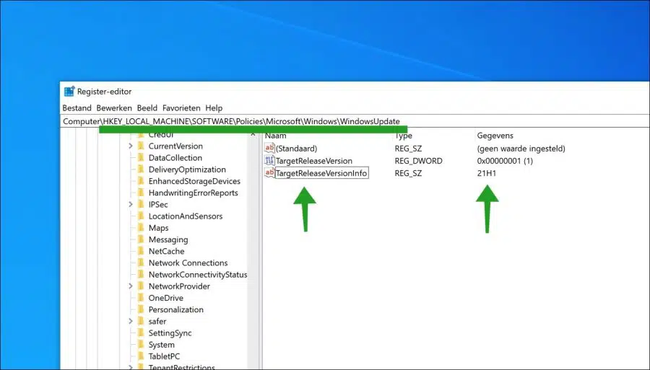Select the NetworkConnectivityStatus key
Image resolution: width=650 pixels, height=370 pixels.
[x=198, y=274]
